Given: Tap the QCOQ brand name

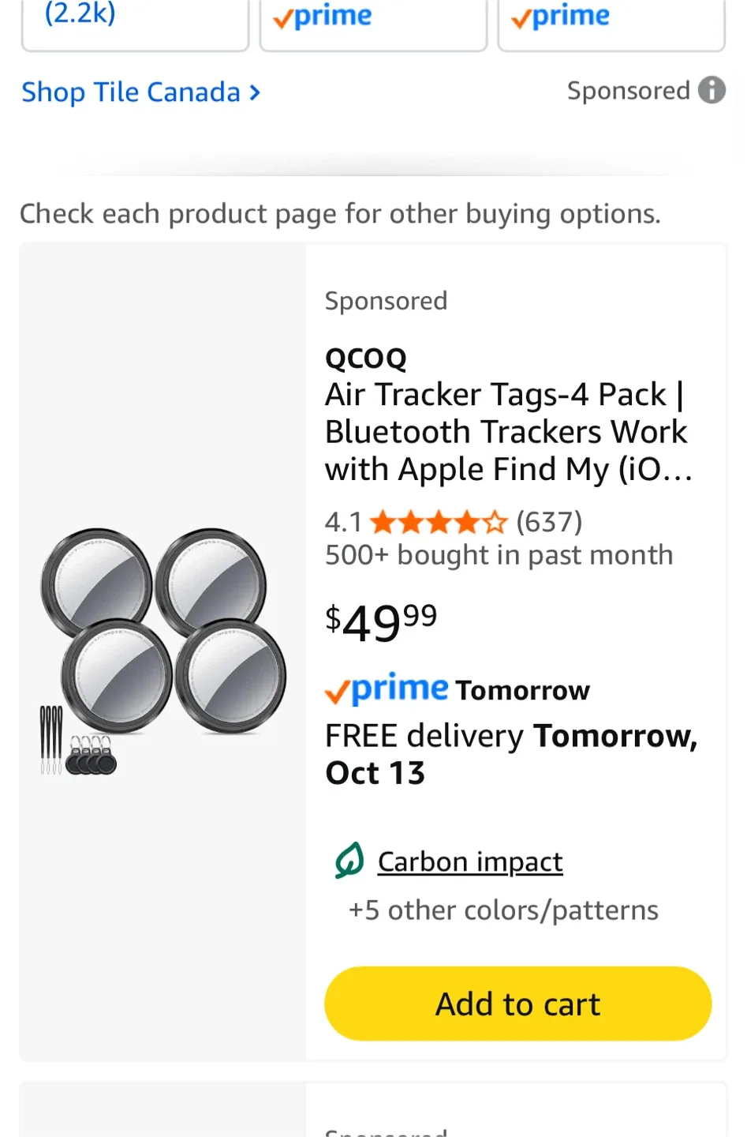Looking at the screenshot, I should (366, 358).
